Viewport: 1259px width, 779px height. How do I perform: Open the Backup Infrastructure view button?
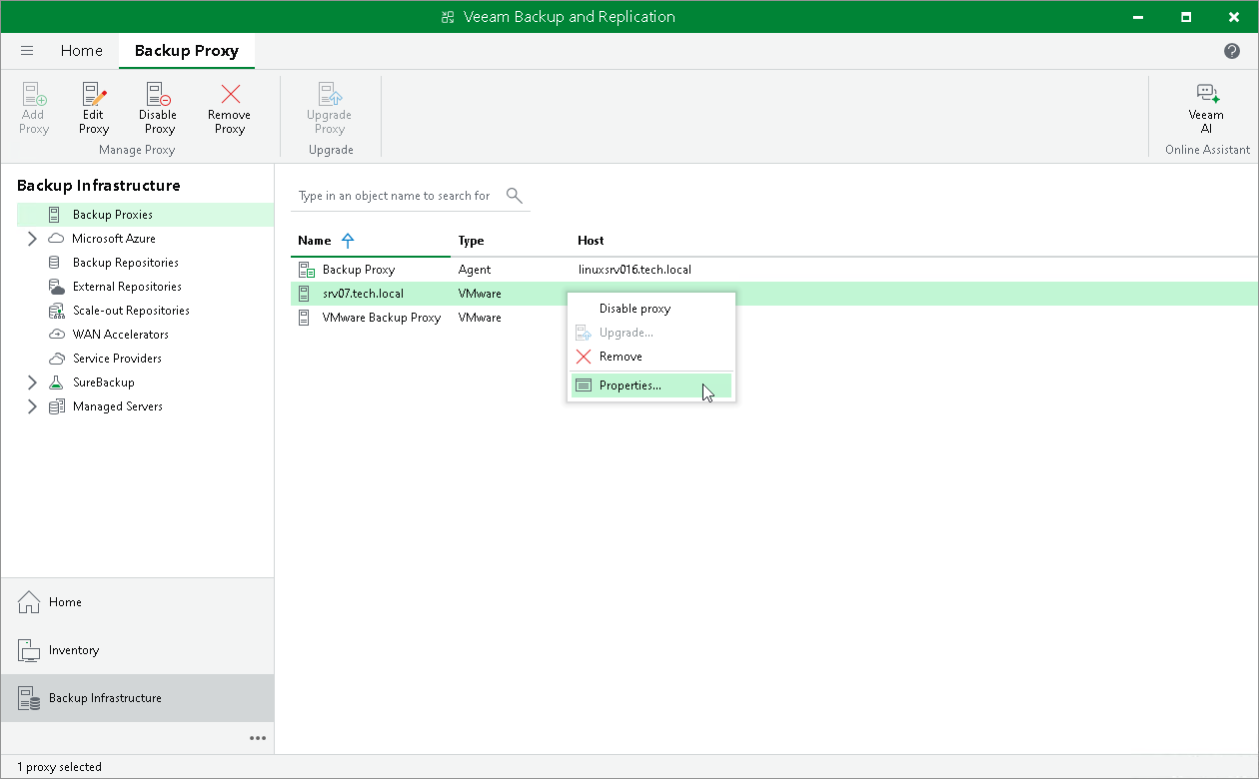pos(137,698)
